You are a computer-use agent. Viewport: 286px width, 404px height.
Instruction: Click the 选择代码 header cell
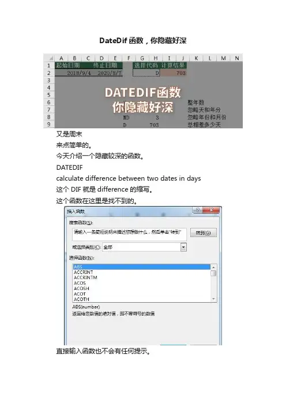tap(146, 66)
